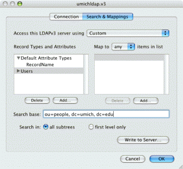Open the Map to 'any' dropdown
The width and height of the screenshot is (183, 169).
tap(123, 47)
